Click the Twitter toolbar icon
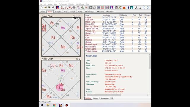Viewport: 190px width, 107px height. [132, 7]
